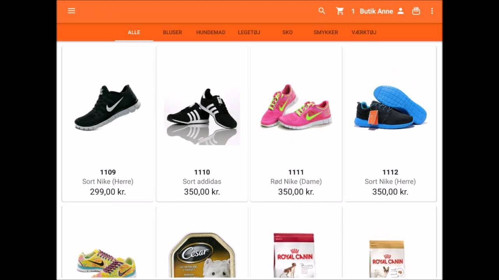Open the shopping cart icon

point(340,11)
